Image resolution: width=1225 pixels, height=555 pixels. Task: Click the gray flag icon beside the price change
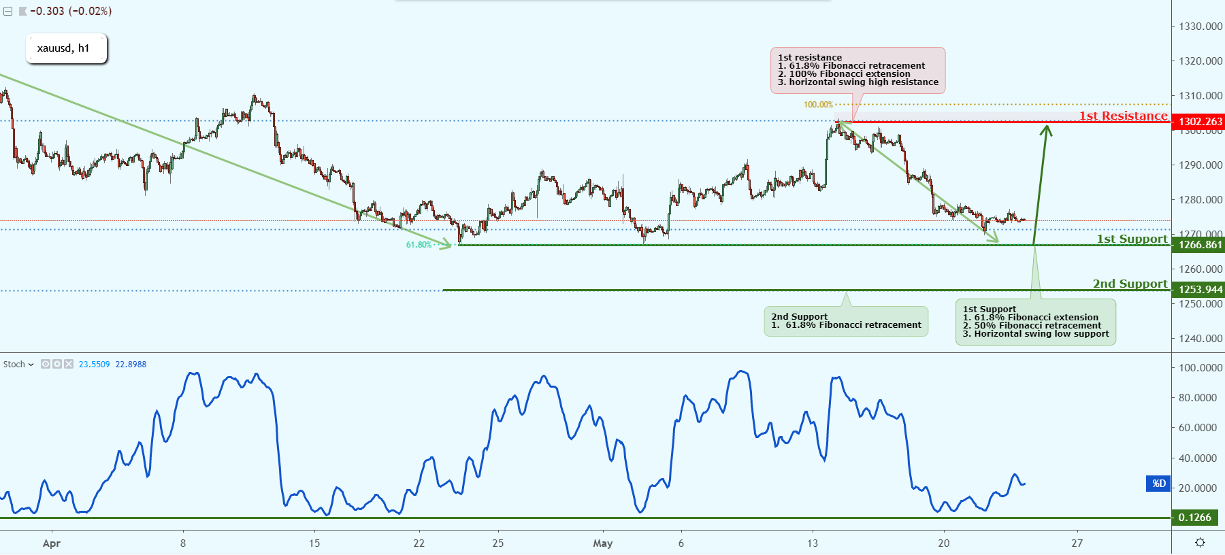22,12
